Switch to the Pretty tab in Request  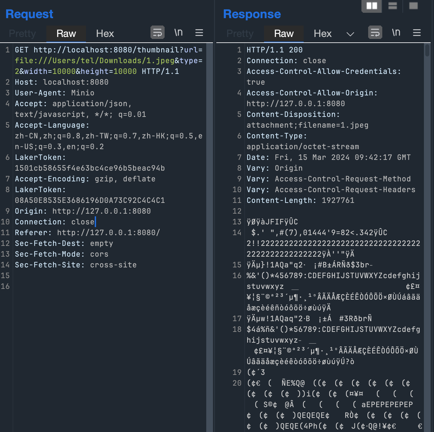pos(23,34)
